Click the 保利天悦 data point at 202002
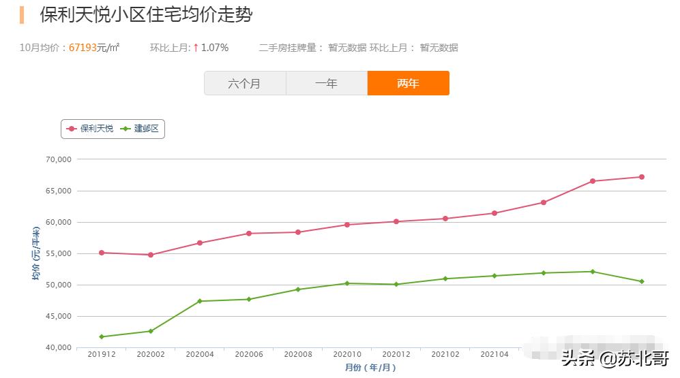The height and width of the screenshot is (378, 680). coord(151,255)
